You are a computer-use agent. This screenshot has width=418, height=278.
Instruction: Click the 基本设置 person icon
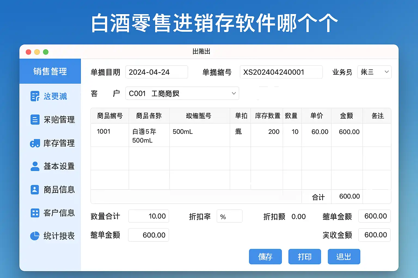pyautogui.click(x=35, y=166)
